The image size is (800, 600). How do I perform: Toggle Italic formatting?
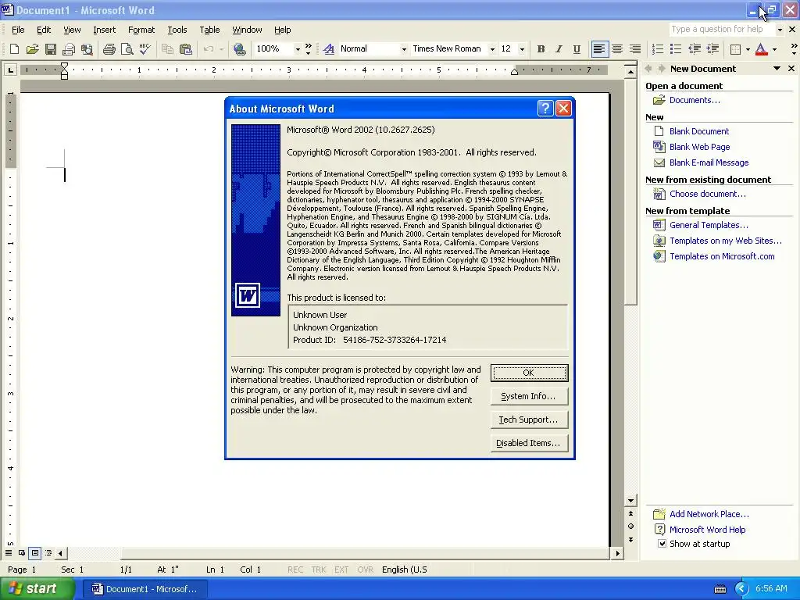tap(559, 49)
